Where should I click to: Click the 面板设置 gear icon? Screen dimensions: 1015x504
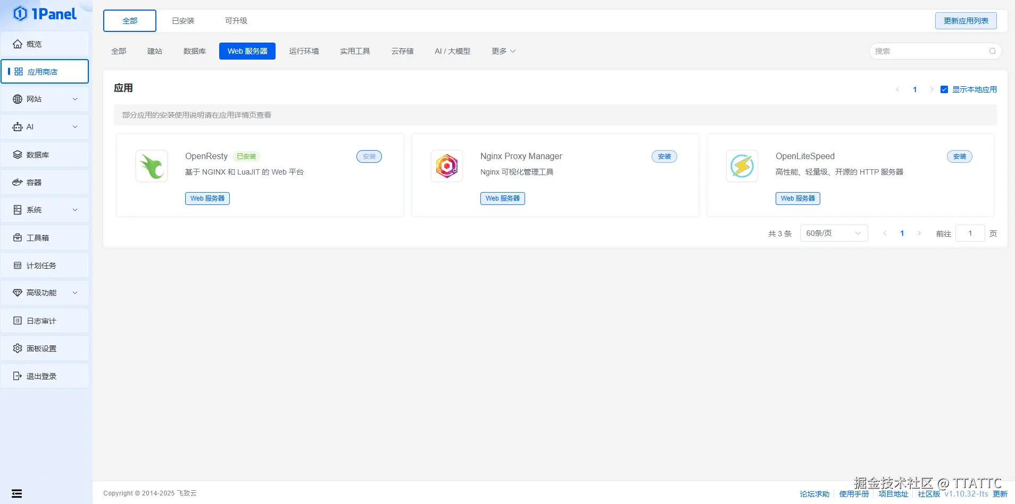pos(18,348)
